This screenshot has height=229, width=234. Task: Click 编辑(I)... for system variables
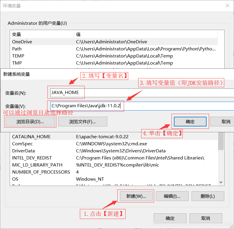(x=172, y=196)
